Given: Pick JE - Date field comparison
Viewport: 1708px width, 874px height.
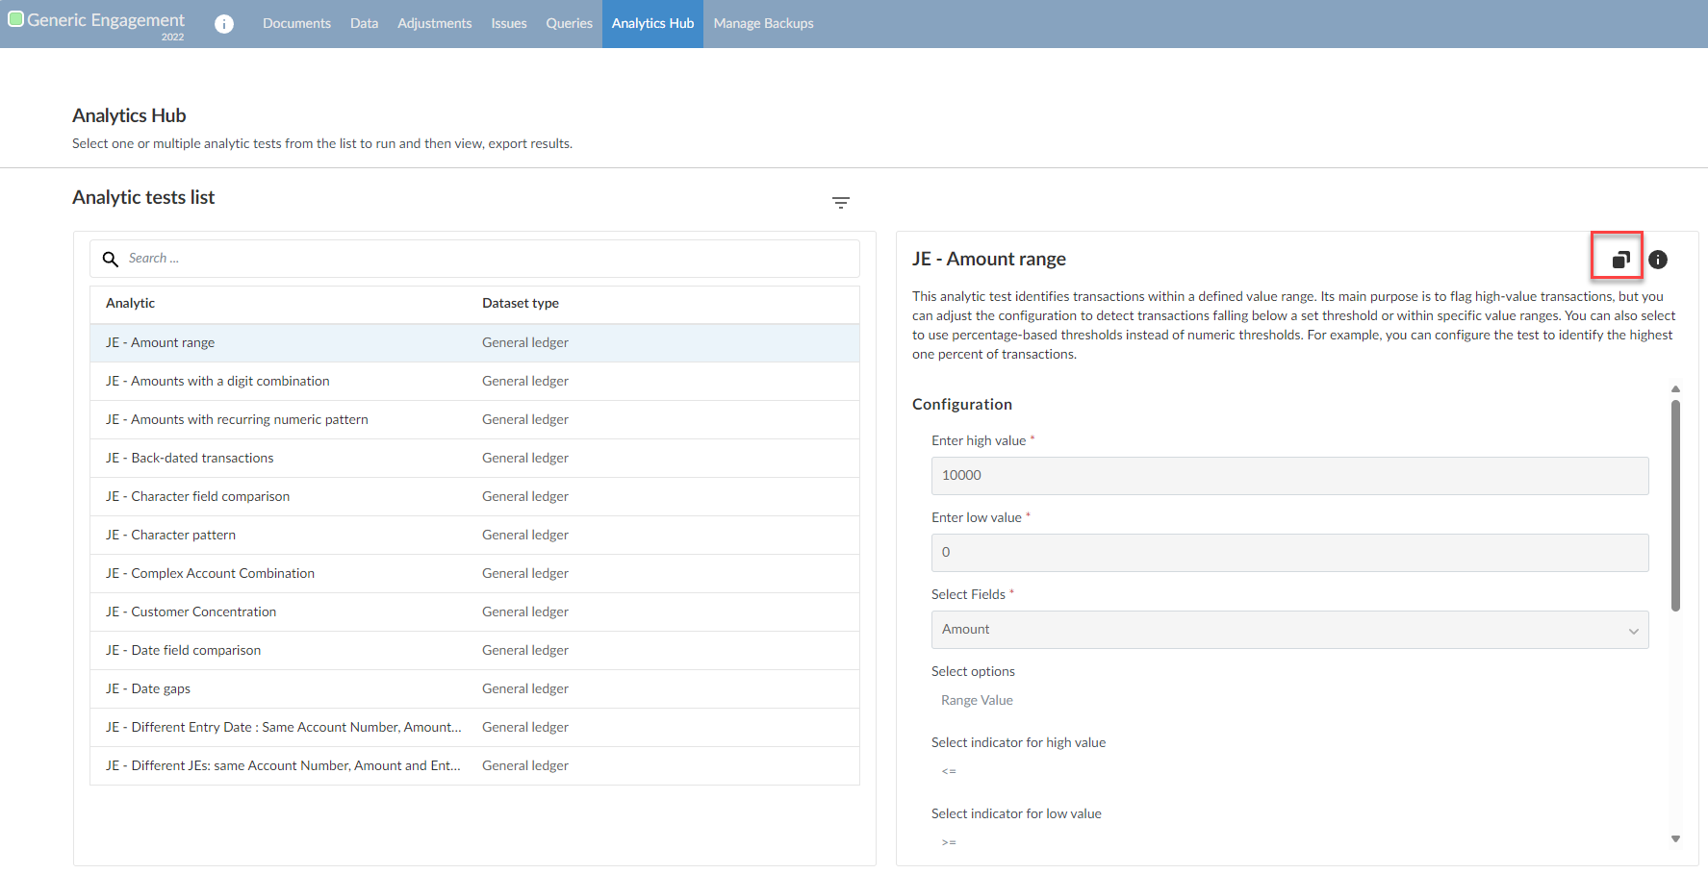Looking at the screenshot, I should point(474,651).
